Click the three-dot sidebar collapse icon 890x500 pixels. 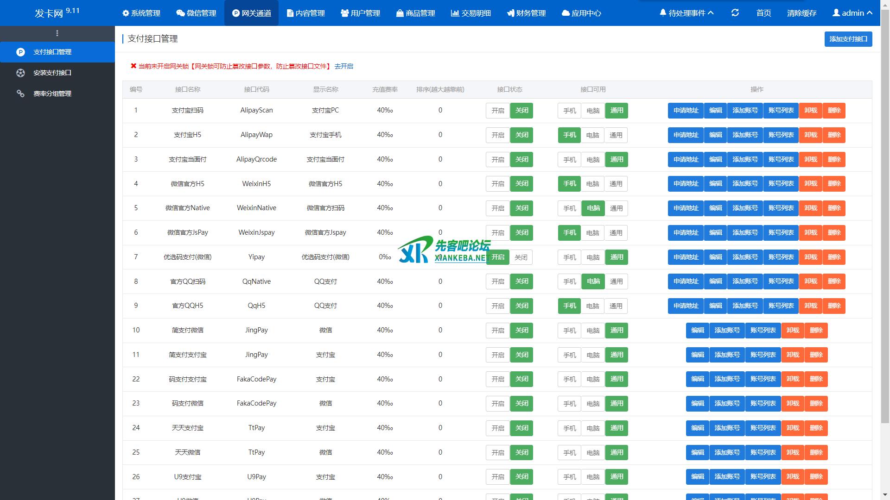pyautogui.click(x=57, y=33)
